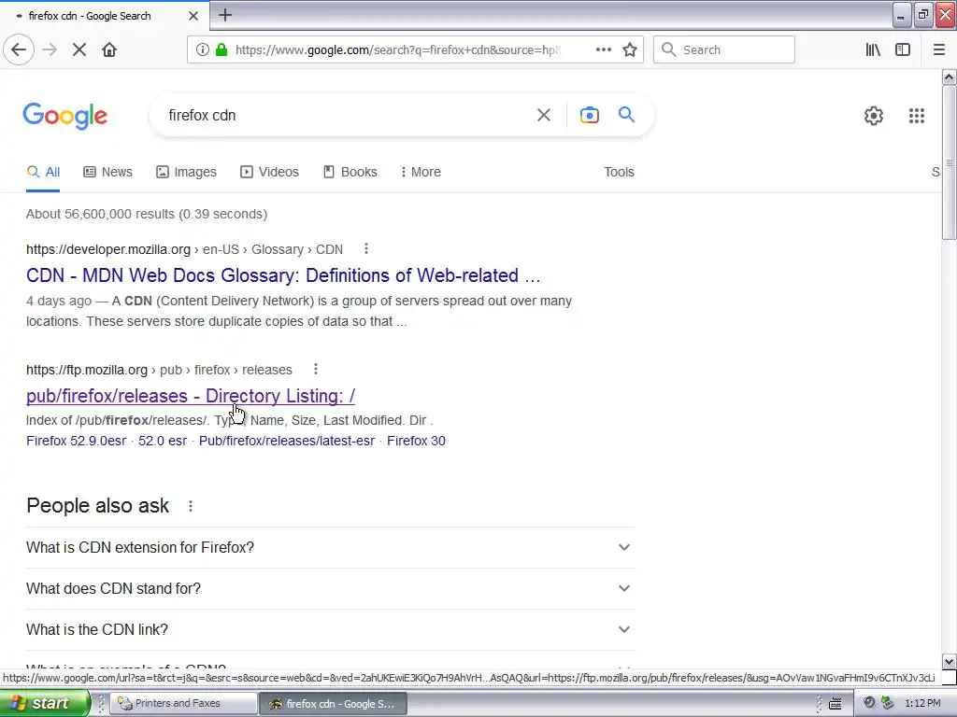Close the 'firefox cdn - Google Search' tab
The height and width of the screenshot is (717, 957).
pos(193,16)
